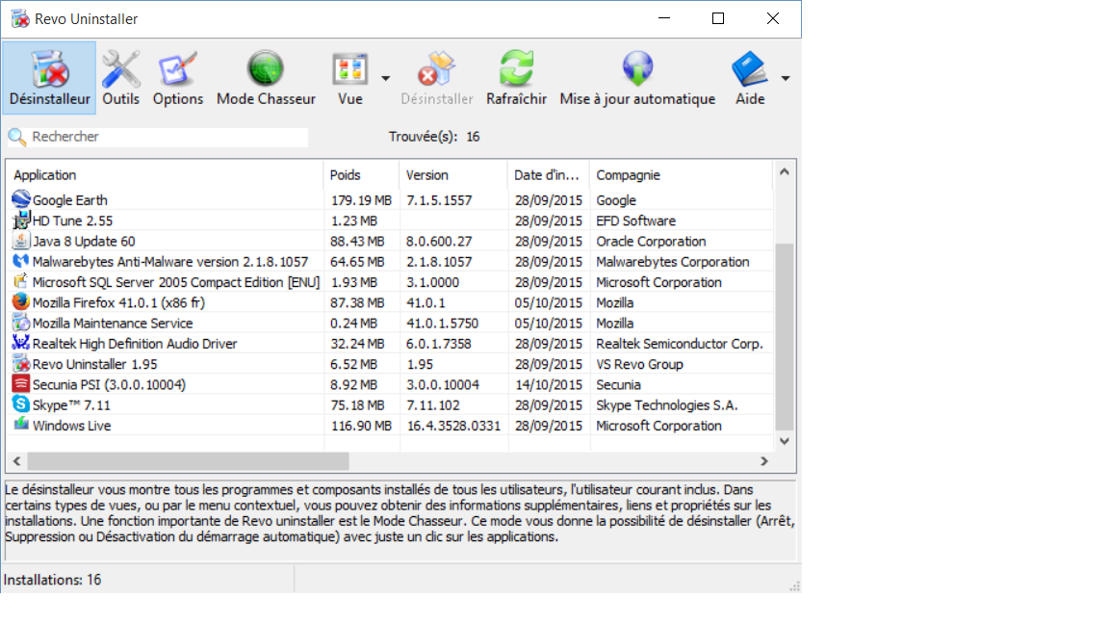Expand the Aide dropdown arrow
Viewport: 1109px width, 624px height.
pos(786,78)
